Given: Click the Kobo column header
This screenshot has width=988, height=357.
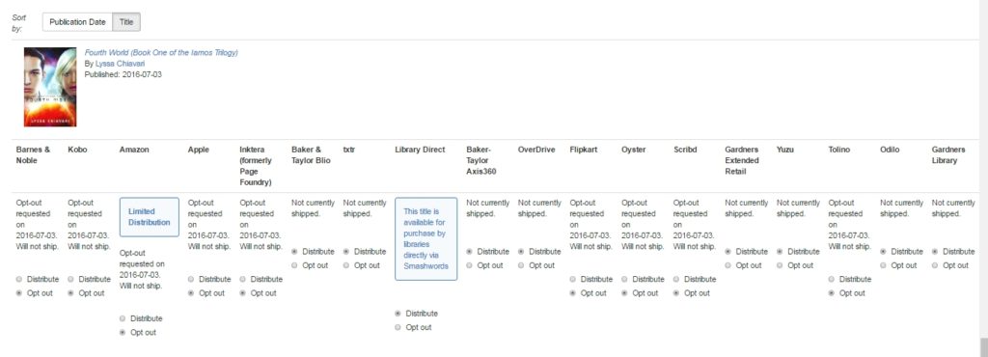Looking at the screenshot, I should click(77, 150).
